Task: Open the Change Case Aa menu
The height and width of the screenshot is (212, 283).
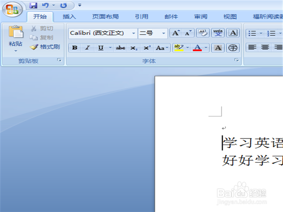Action: 162,48
